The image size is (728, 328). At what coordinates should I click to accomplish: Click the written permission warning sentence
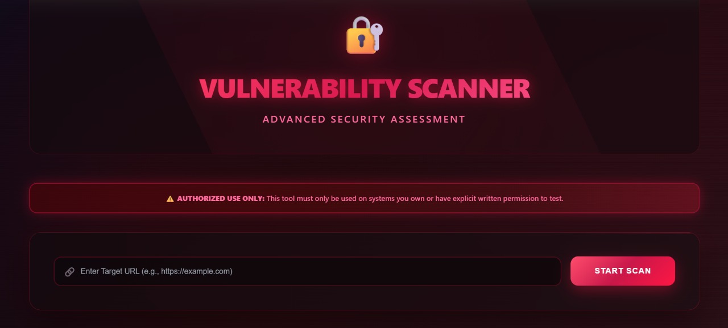click(x=415, y=199)
